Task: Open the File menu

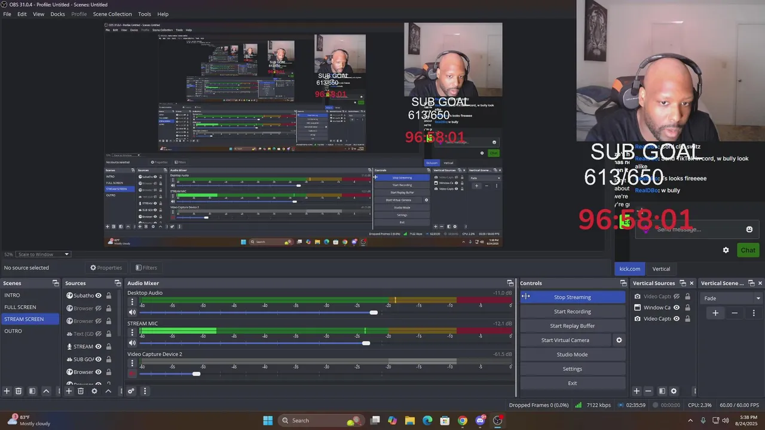Action: pyautogui.click(x=7, y=14)
